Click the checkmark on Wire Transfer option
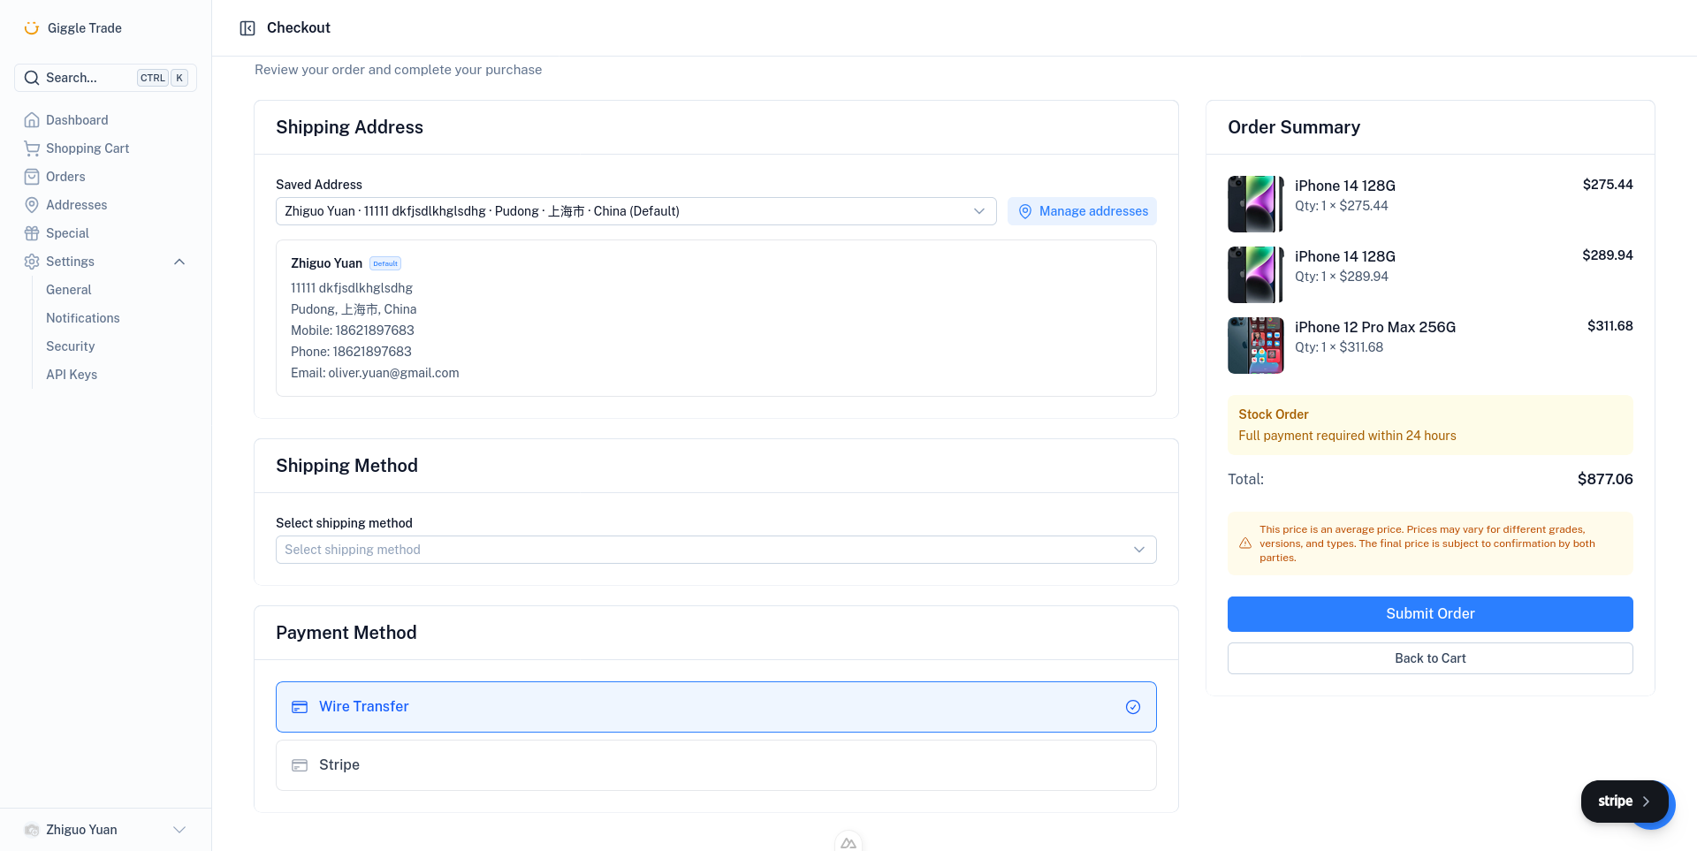The image size is (1697, 851). (x=1133, y=707)
